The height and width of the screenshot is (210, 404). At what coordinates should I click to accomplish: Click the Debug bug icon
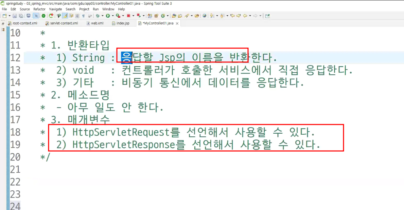pos(98,16)
